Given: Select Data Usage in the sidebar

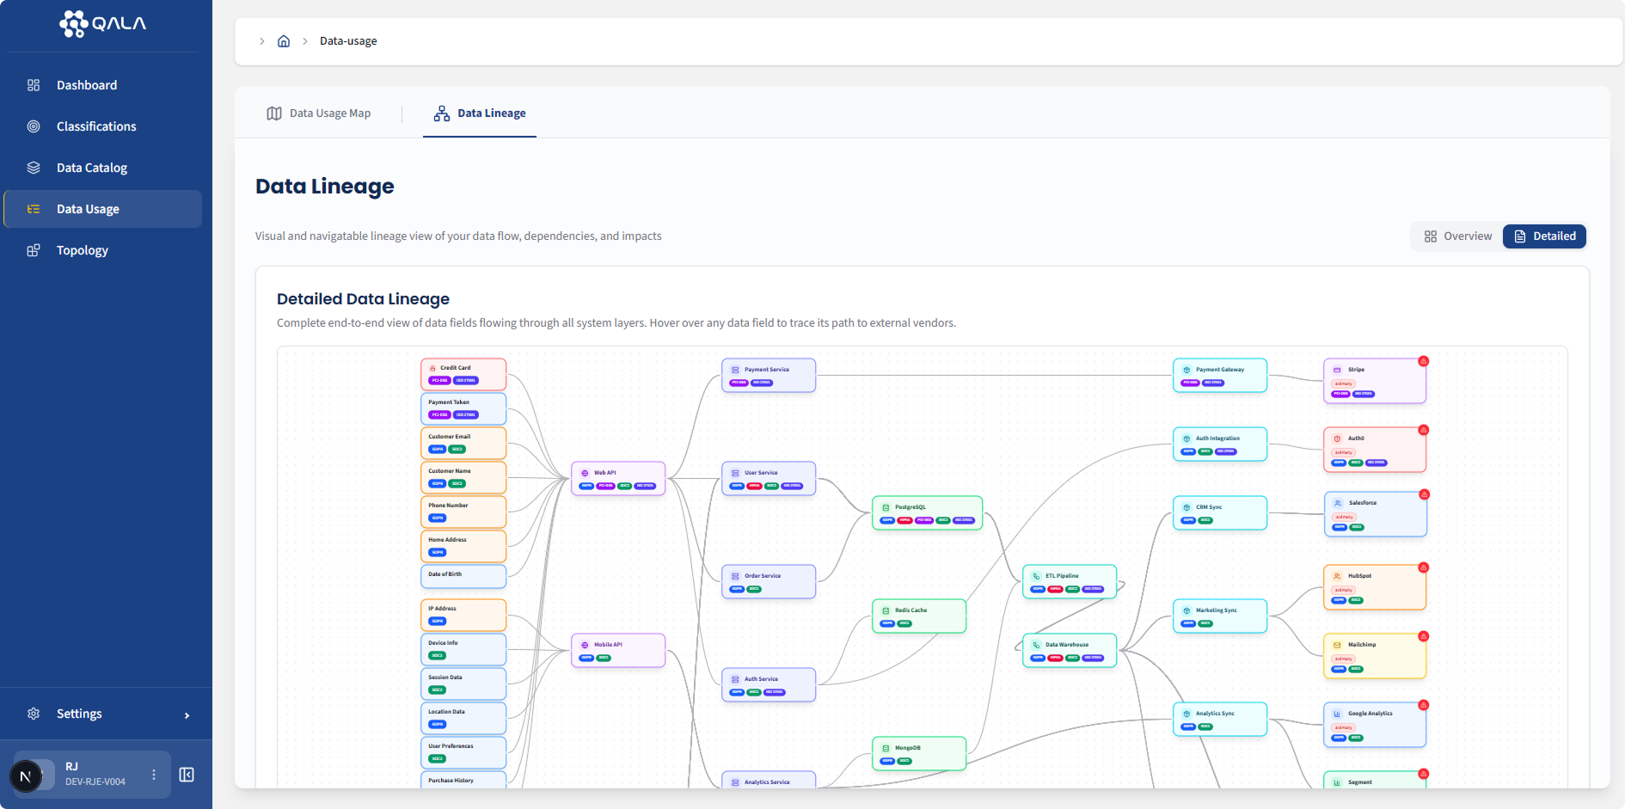Looking at the screenshot, I should coord(88,209).
